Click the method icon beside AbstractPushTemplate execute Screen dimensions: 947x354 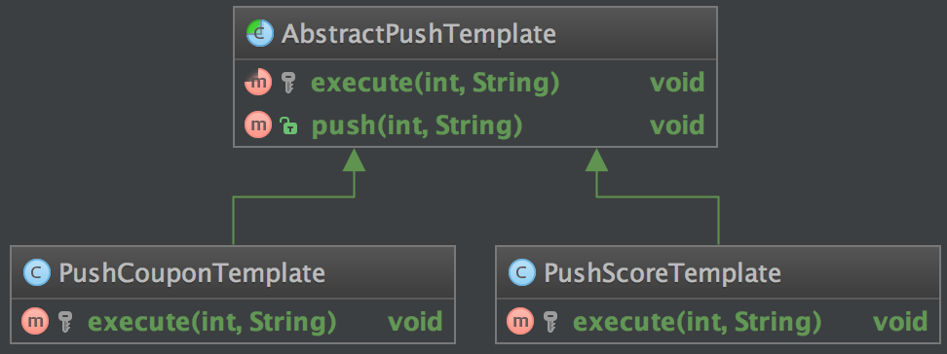tap(258, 83)
